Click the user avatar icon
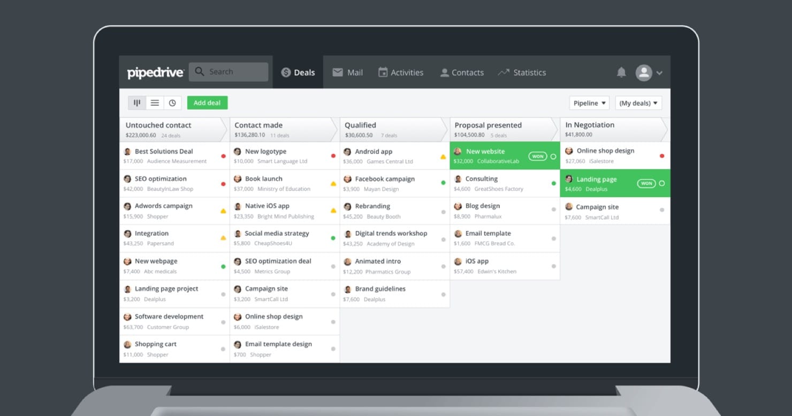The width and height of the screenshot is (792, 416). (x=644, y=72)
